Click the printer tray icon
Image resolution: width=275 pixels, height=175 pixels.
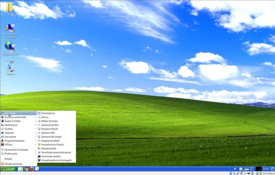[241, 169]
